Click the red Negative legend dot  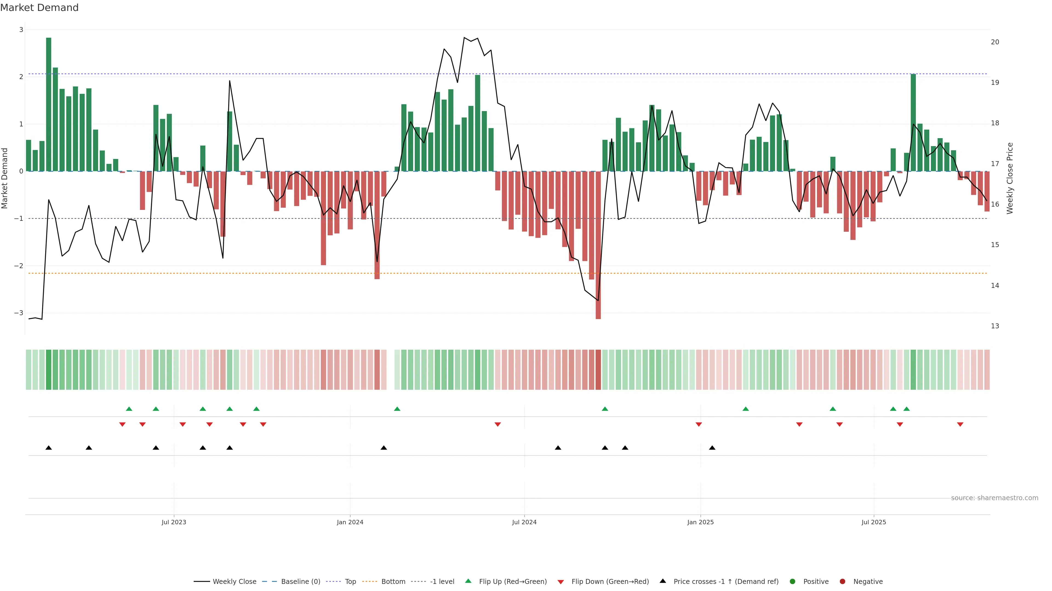(842, 581)
